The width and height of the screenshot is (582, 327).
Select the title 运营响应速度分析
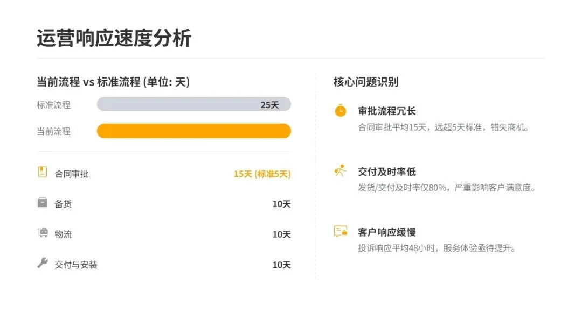114,39
